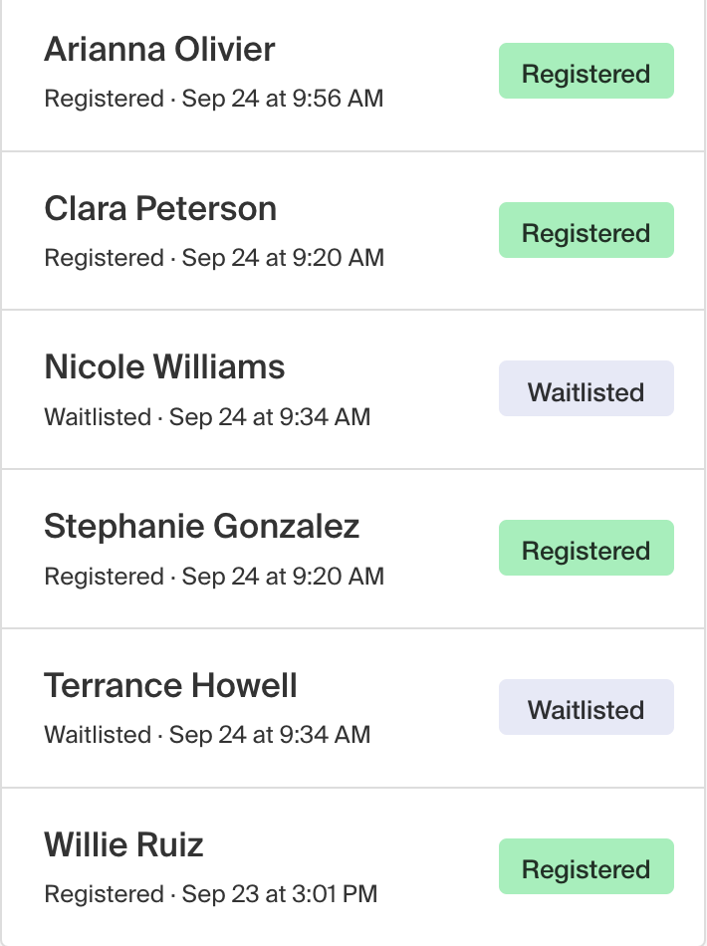
Task: Click the status line under Terrance Howell
Action: click(x=207, y=735)
